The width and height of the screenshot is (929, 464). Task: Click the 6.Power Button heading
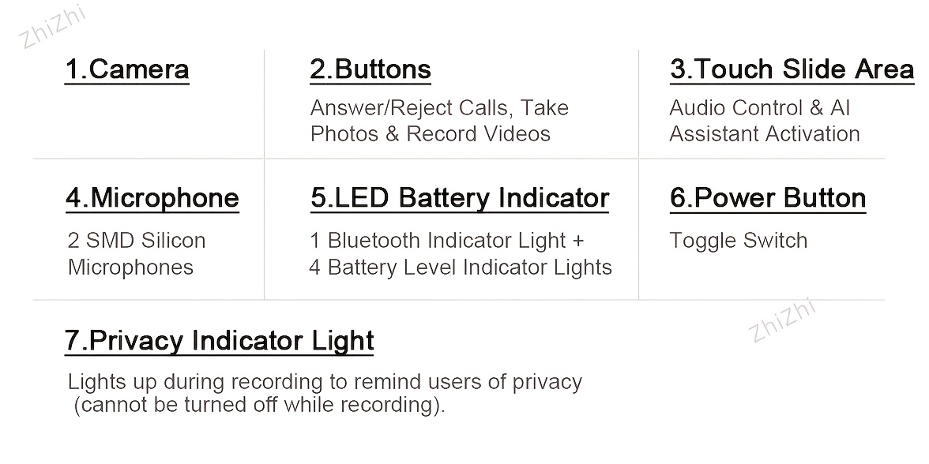pyautogui.click(x=768, y=197)
